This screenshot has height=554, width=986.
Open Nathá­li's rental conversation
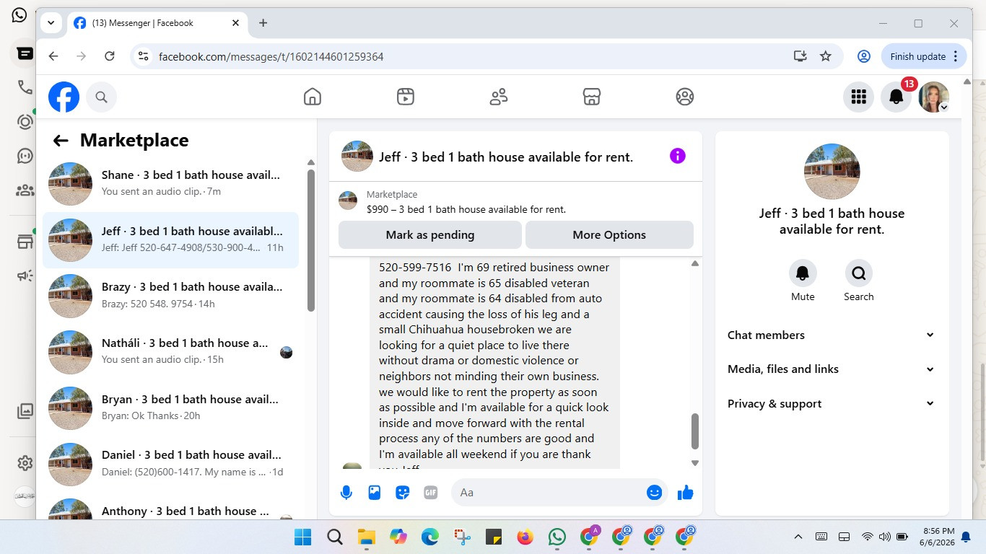coord(170,351)
